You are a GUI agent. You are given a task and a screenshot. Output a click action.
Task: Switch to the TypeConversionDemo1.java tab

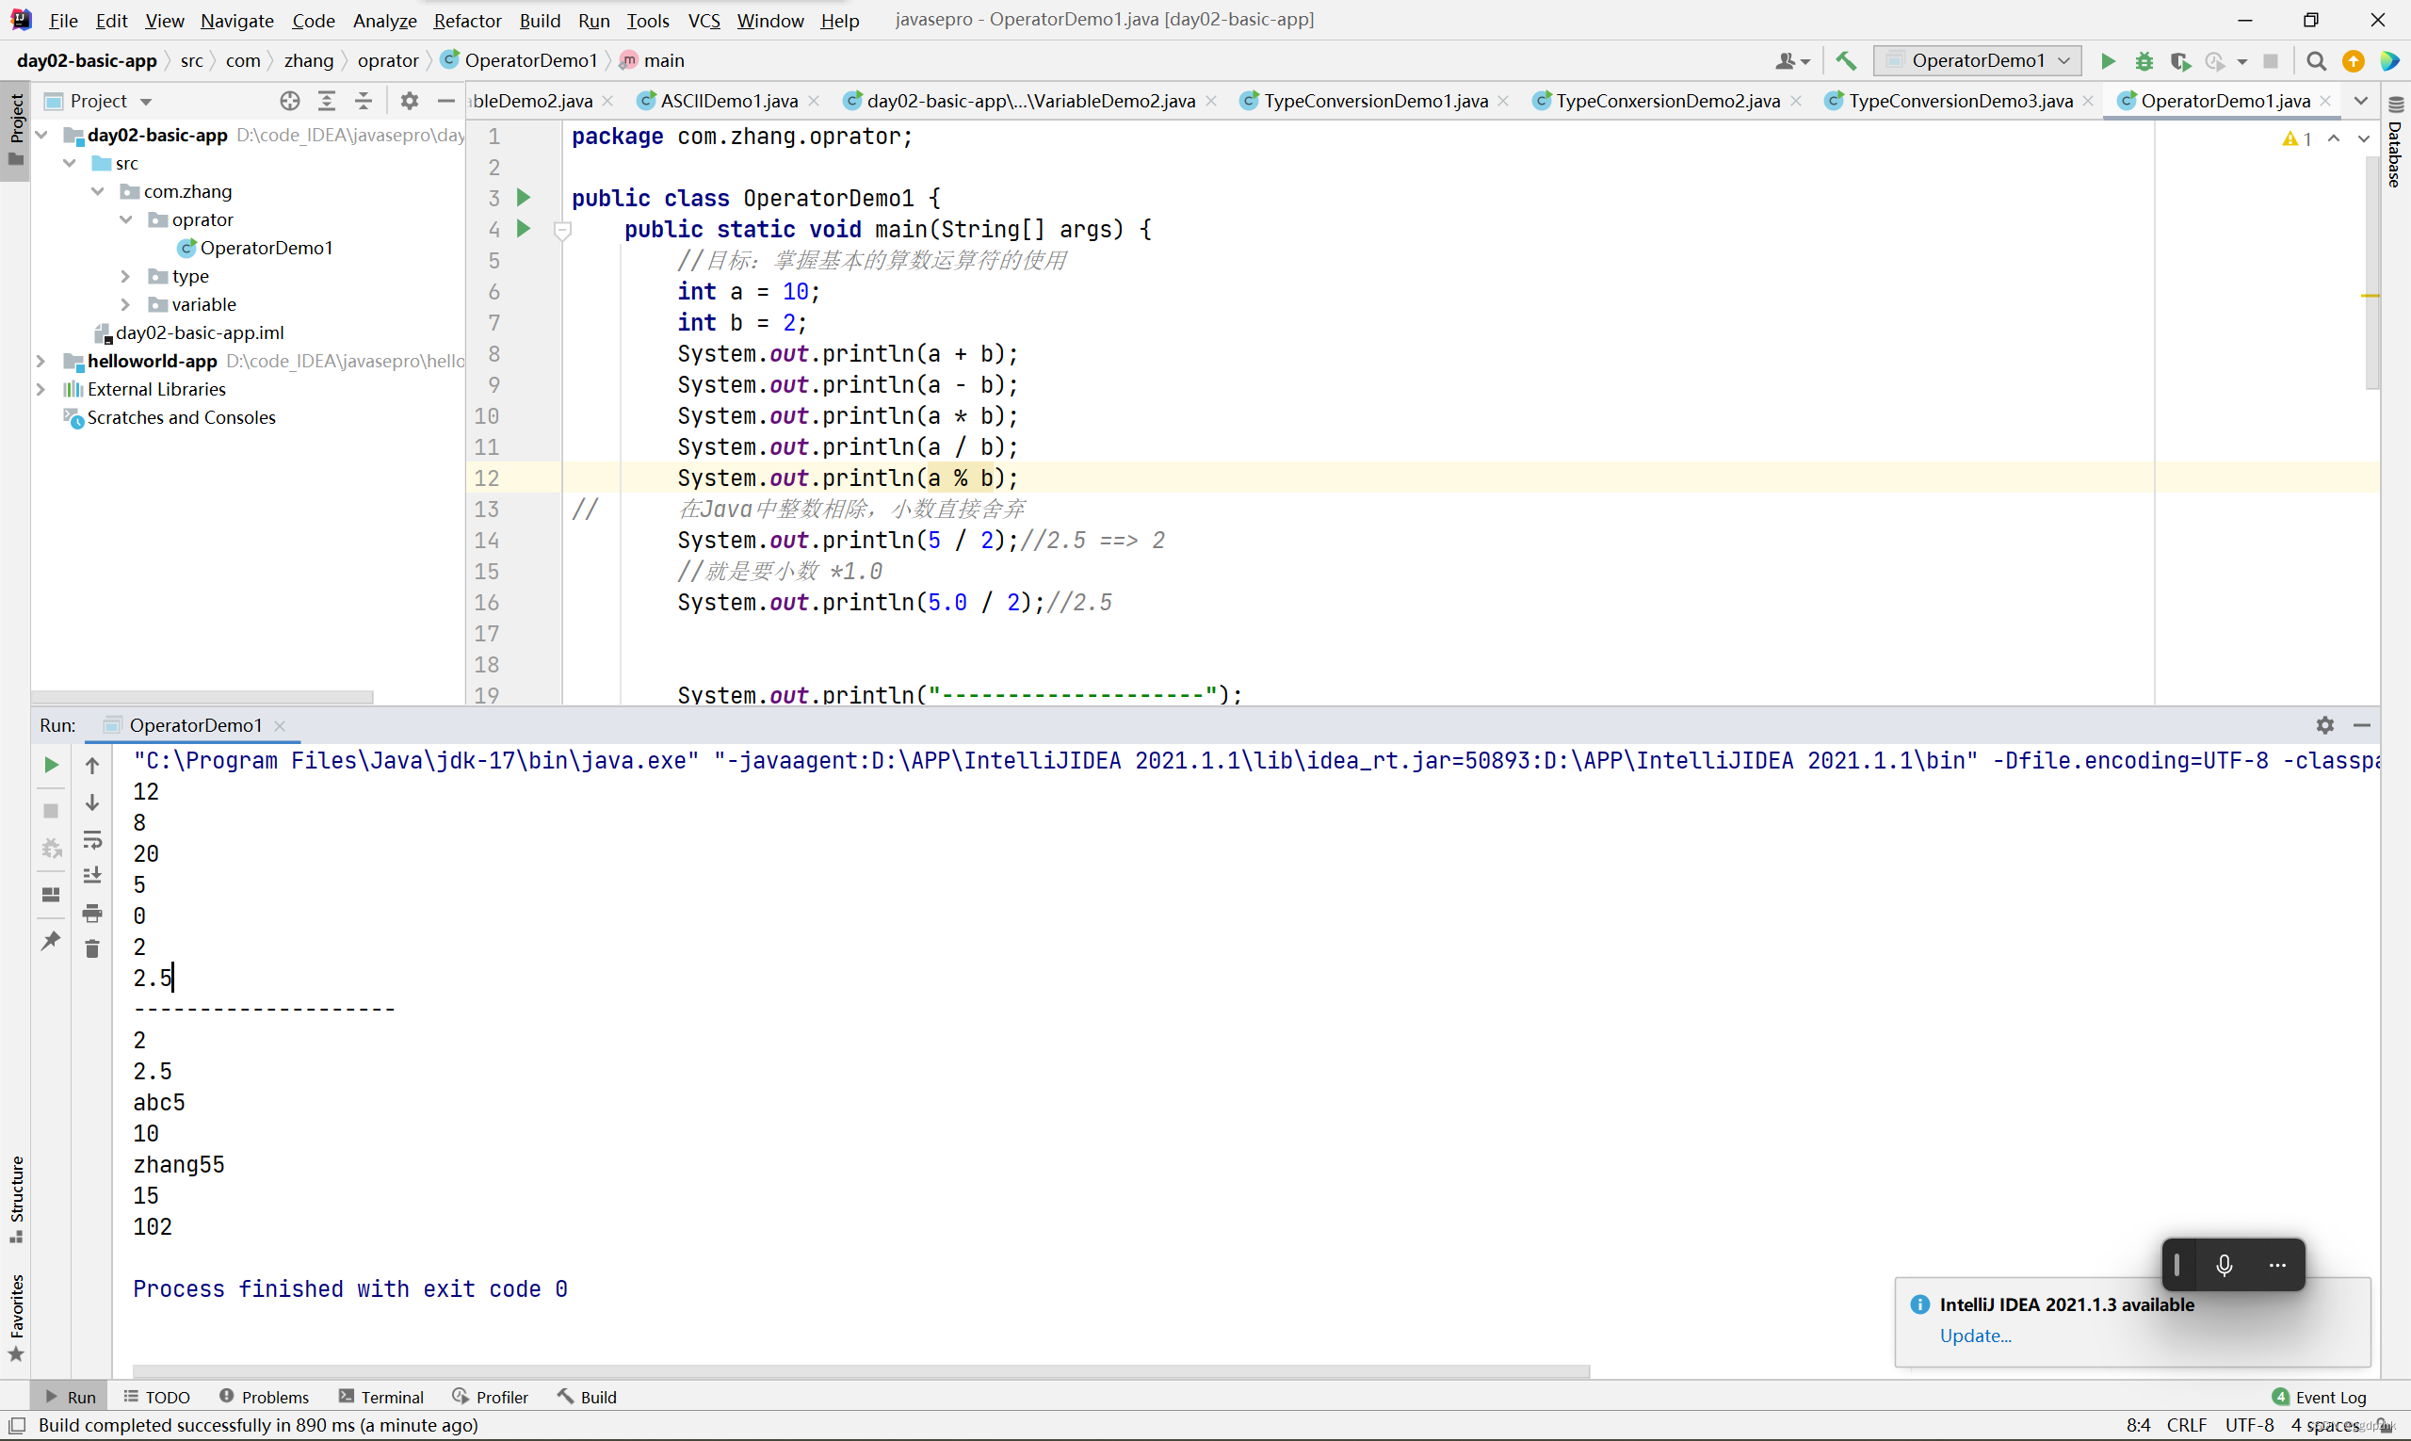(x=1375, y=101)
